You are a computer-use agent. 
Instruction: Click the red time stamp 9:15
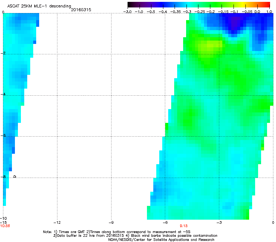coord(184,226)
